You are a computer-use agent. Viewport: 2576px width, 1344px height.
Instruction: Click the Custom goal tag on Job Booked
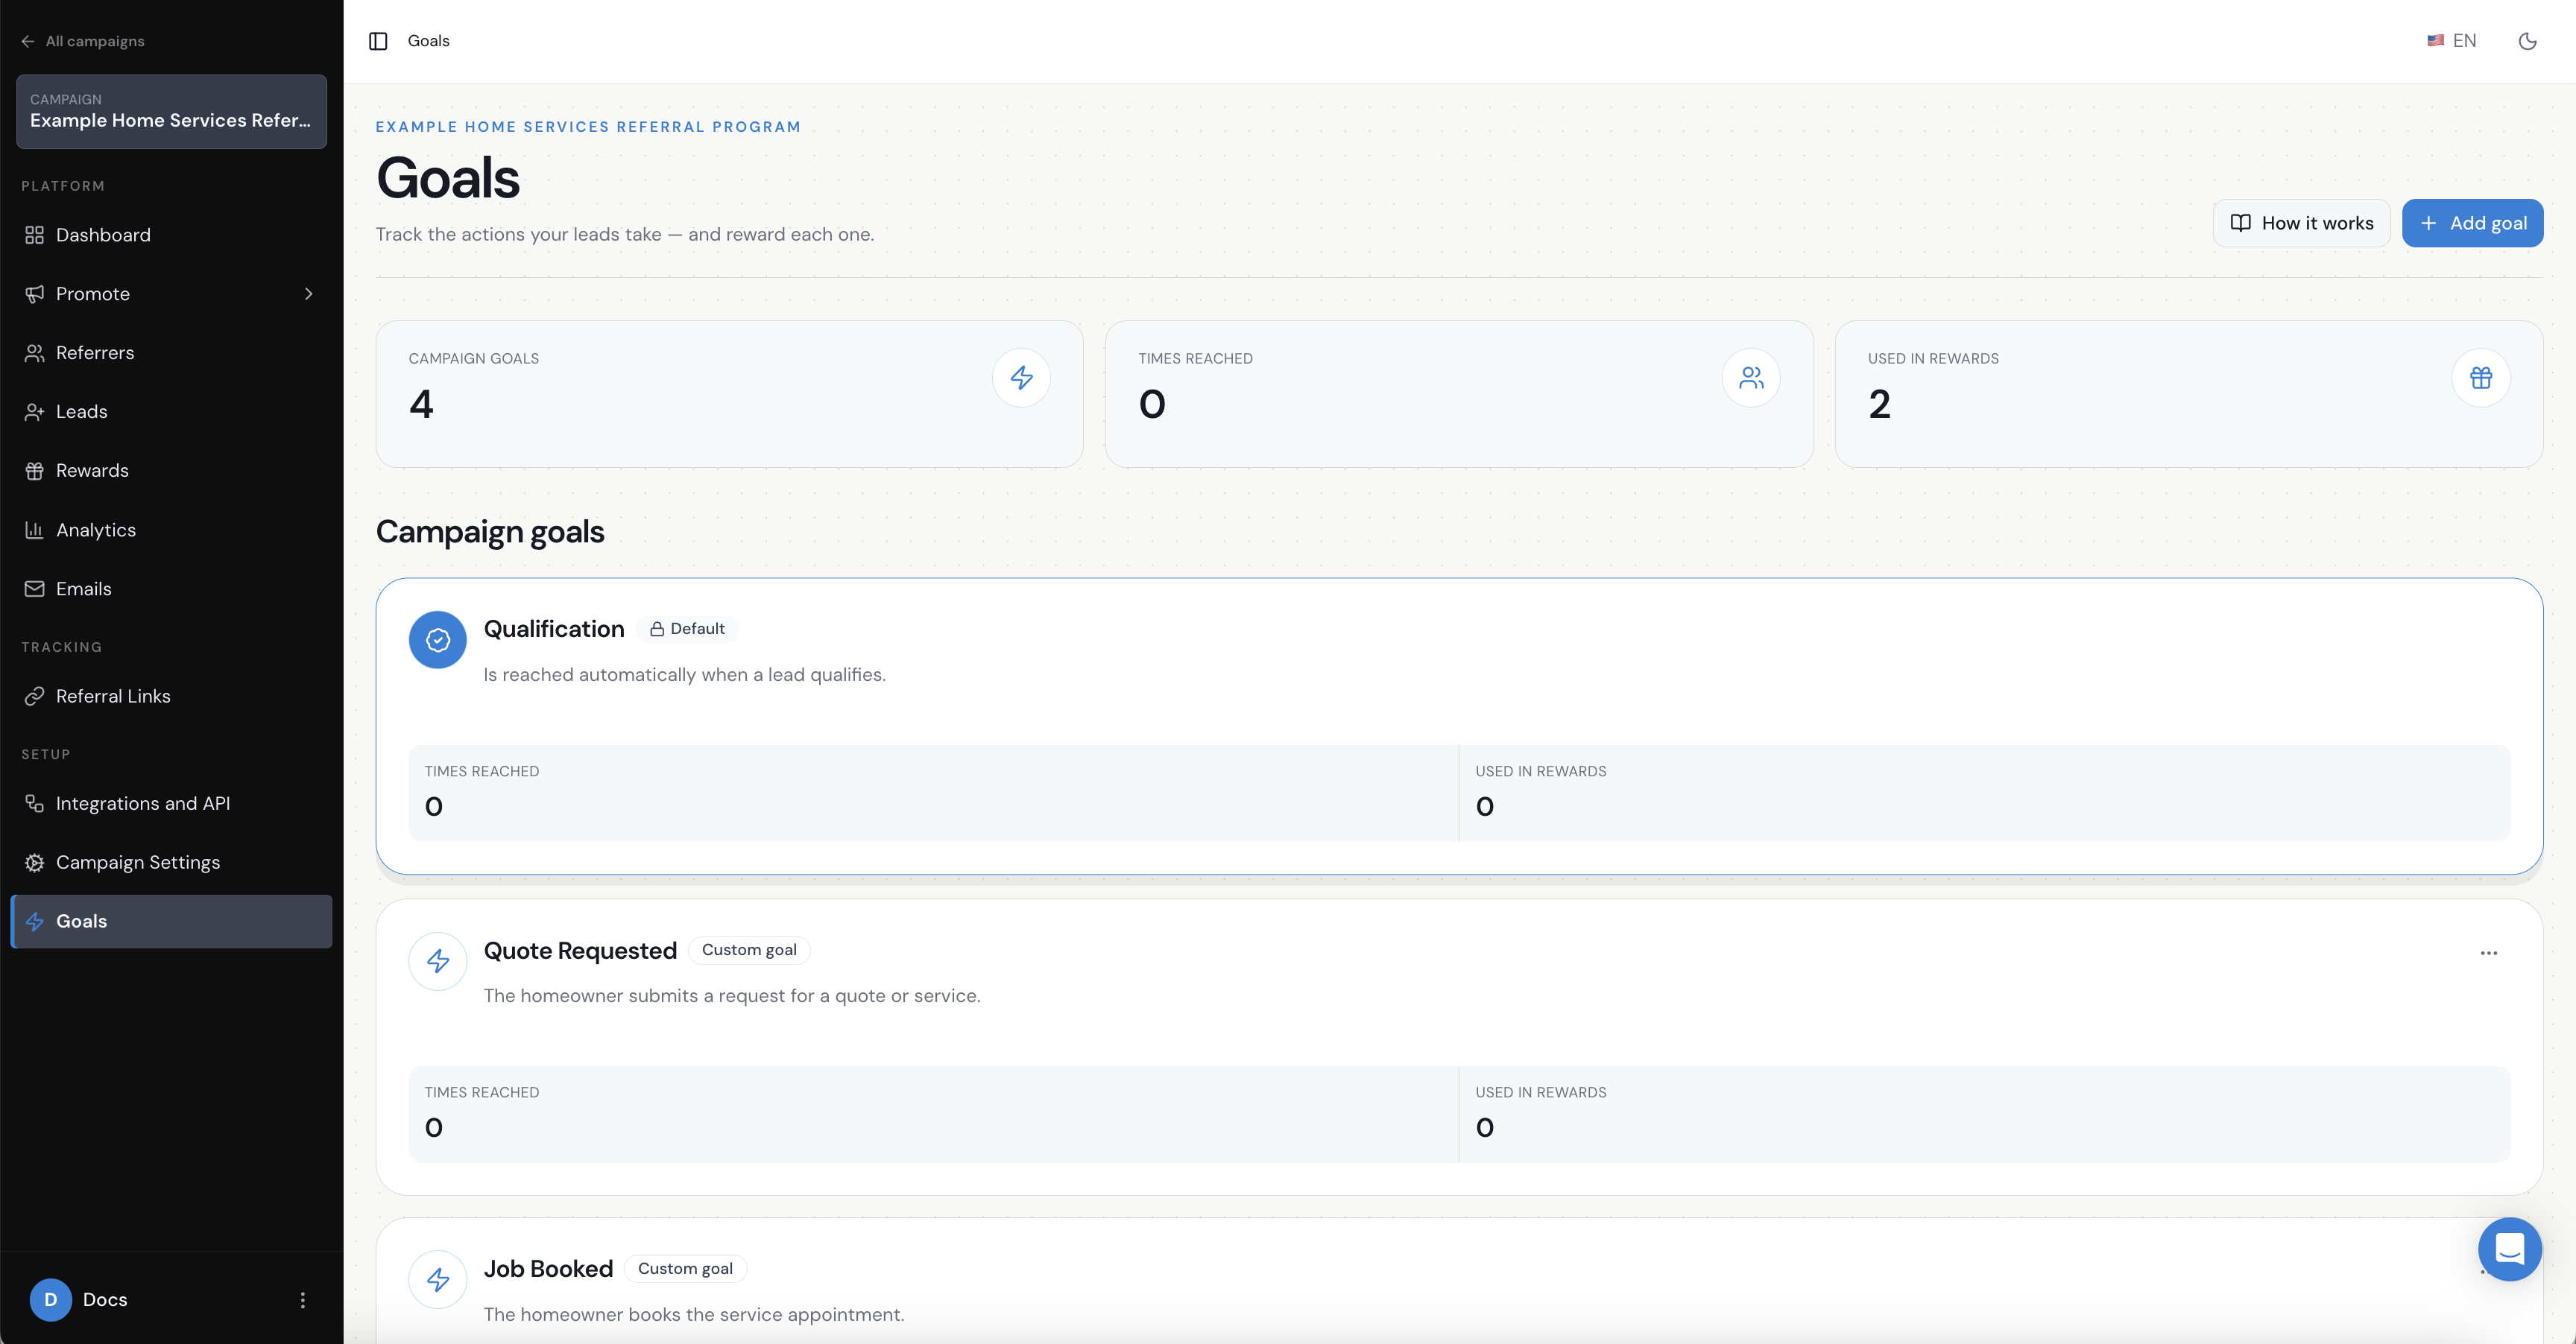pyautogui.click(x=685, y=1269)
